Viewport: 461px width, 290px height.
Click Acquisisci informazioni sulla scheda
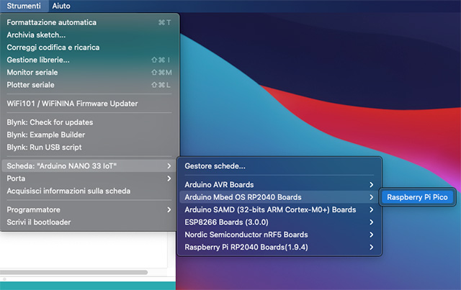click(x=68, y=191)
